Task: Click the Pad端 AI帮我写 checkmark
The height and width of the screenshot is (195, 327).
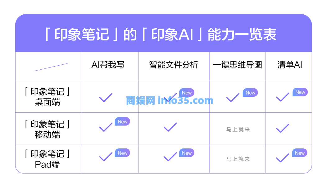Action: pos(106,157)
